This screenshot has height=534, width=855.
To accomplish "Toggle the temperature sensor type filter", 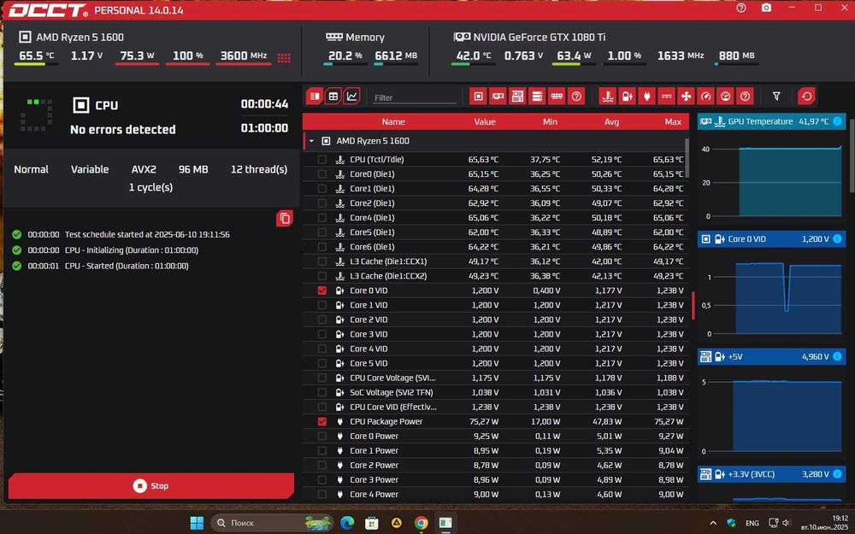I will coord(607,97).
